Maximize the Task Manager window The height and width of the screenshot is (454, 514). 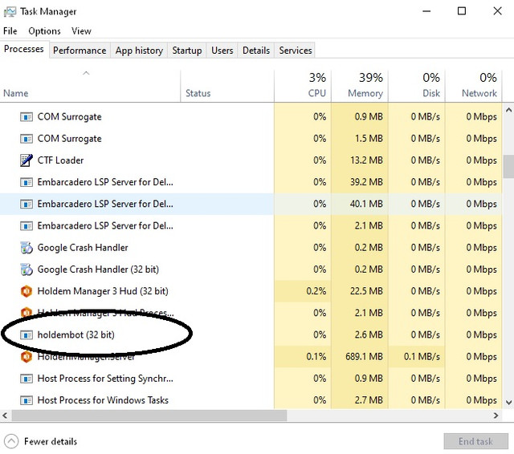pos(462,11)
